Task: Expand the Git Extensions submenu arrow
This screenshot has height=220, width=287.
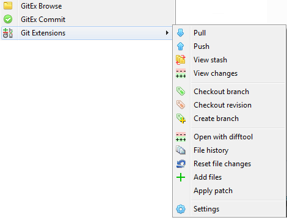Action: 167,33
